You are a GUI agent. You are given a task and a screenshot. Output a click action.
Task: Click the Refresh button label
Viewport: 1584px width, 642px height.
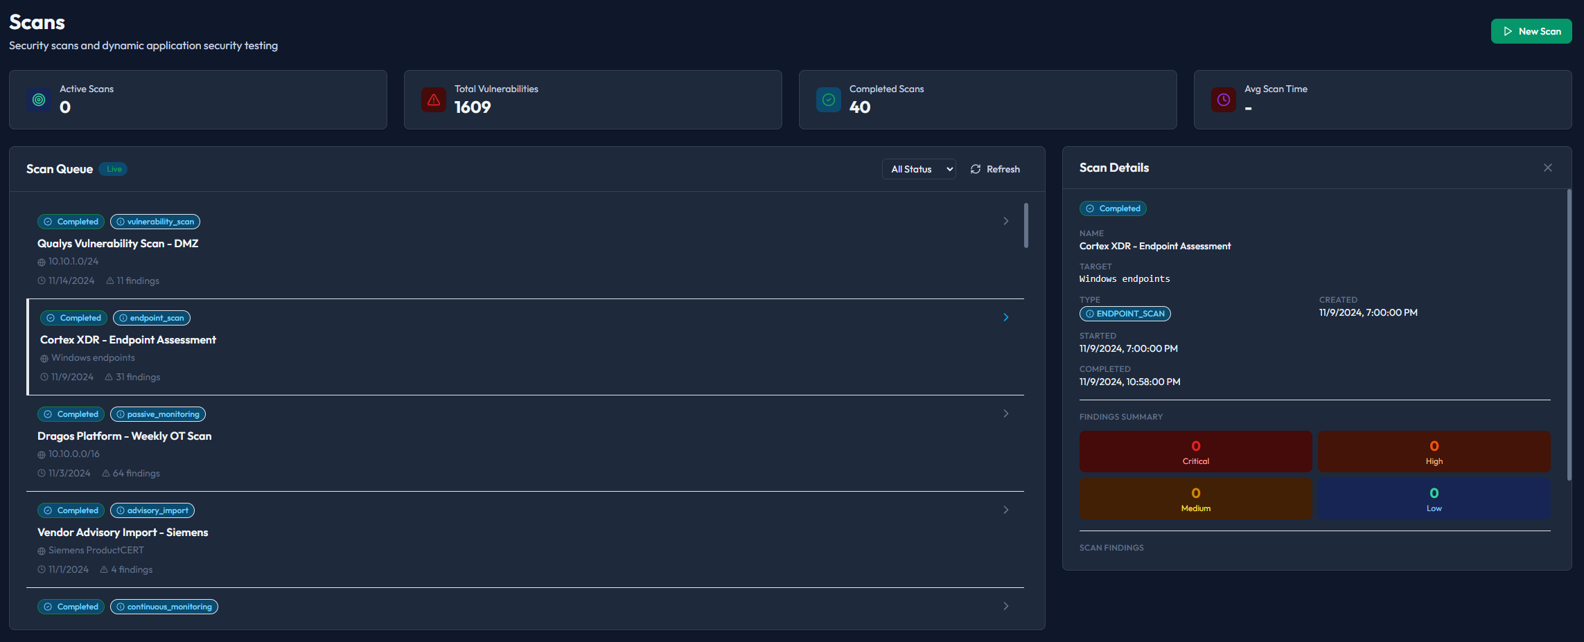pos(1003,169)
